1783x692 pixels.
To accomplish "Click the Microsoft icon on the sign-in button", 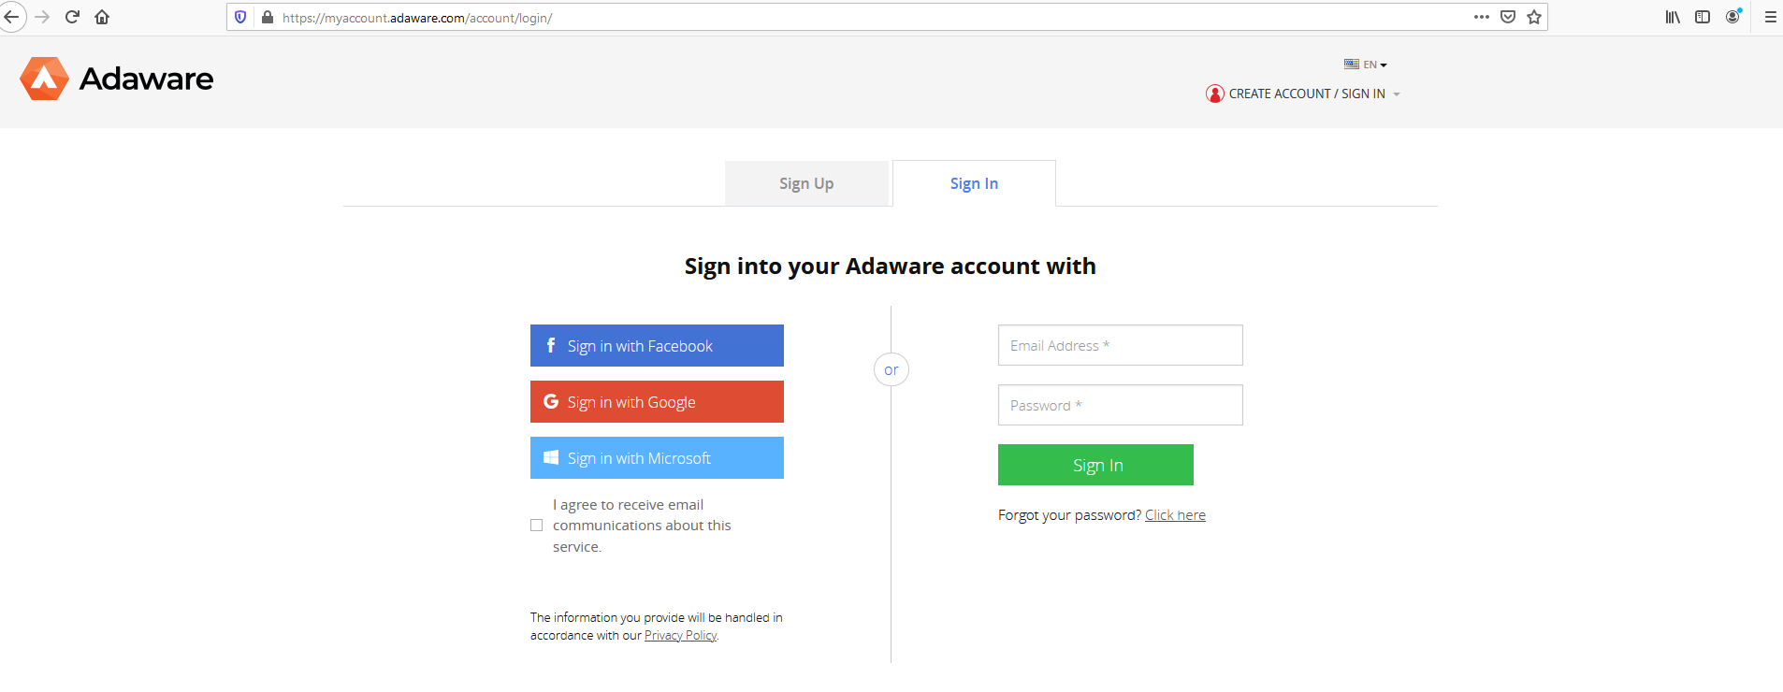I will click(550, 457).
